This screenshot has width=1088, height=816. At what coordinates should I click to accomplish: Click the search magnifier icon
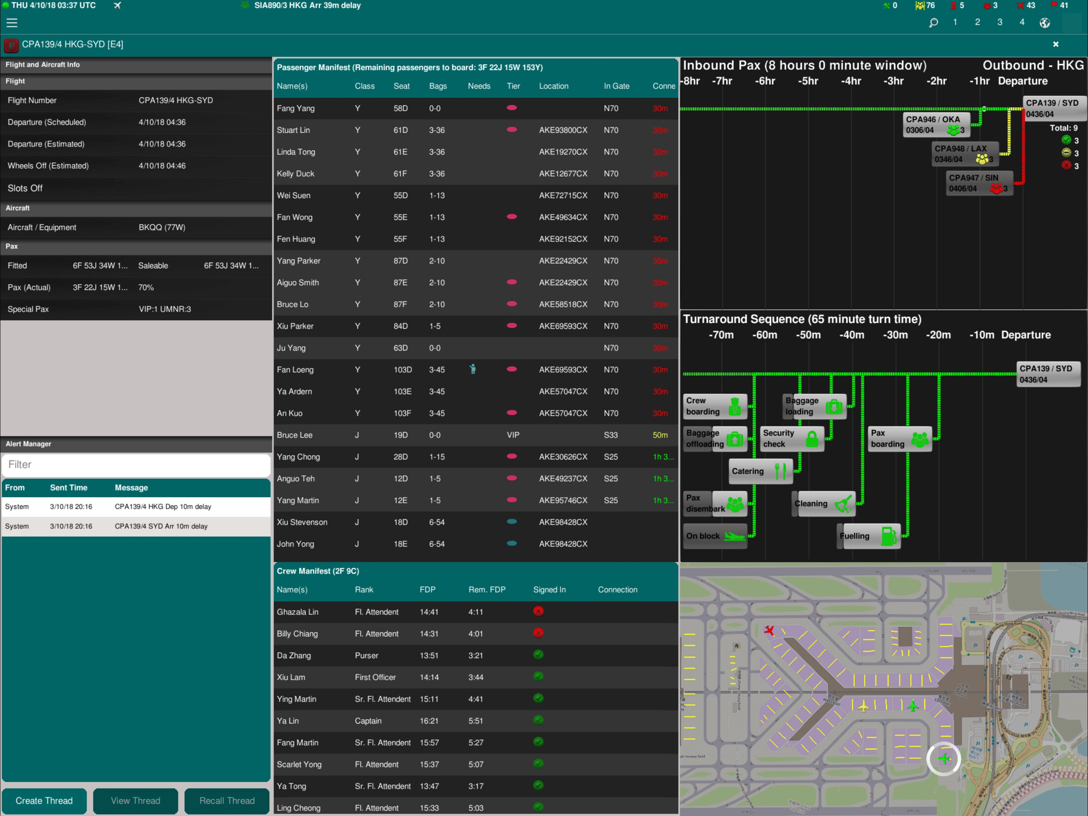[933, 23]
